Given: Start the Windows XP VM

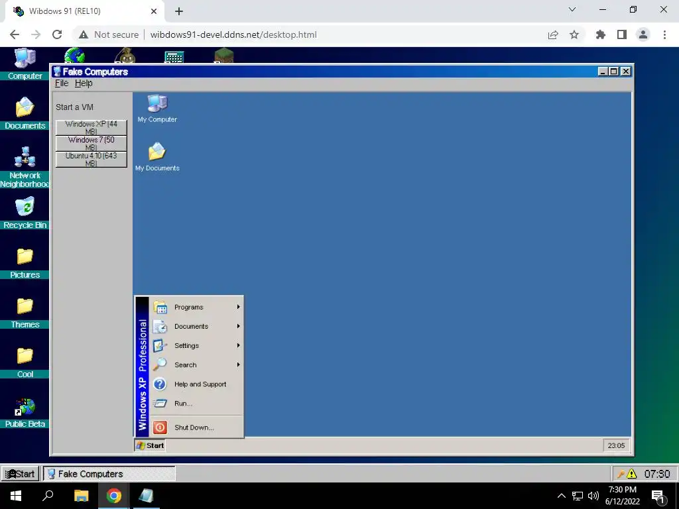Looking at the screenshot, I should (x=92, y=127).
